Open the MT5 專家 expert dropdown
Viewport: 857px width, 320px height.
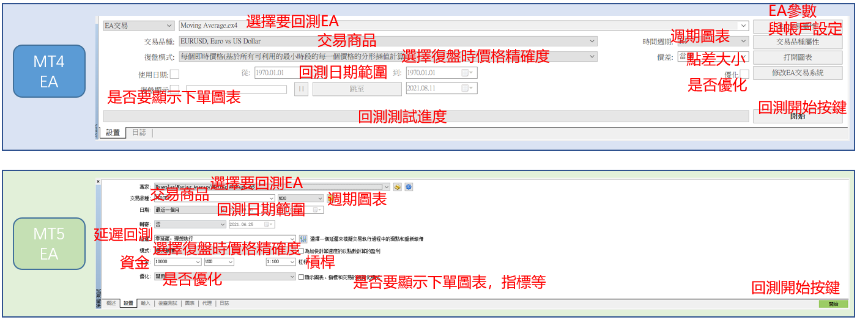pyautogui.click(x=272, y=187)
